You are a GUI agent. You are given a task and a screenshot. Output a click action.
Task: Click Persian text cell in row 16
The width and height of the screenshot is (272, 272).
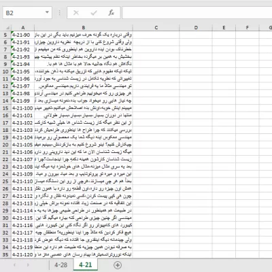coord(83,116)
